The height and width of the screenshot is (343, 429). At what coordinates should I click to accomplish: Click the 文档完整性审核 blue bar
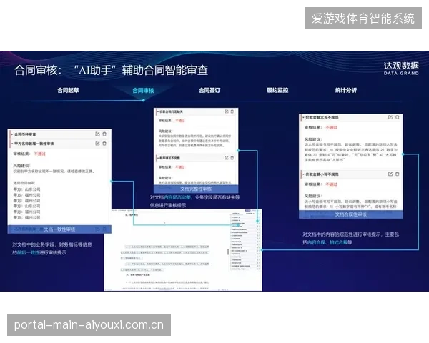(x=196, y=189)
